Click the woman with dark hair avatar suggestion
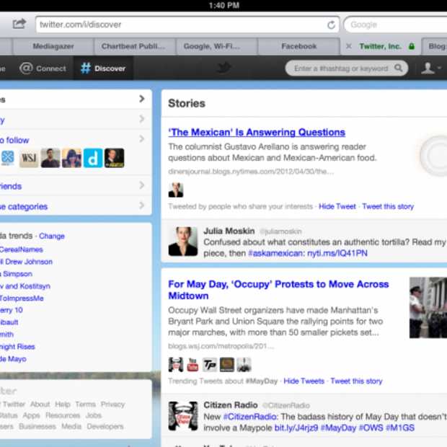The height and width of the screenshot is (447, 447). tap(71, 158)
